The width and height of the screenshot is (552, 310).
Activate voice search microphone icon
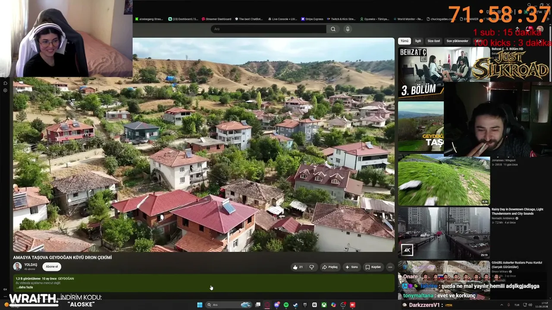348,29
